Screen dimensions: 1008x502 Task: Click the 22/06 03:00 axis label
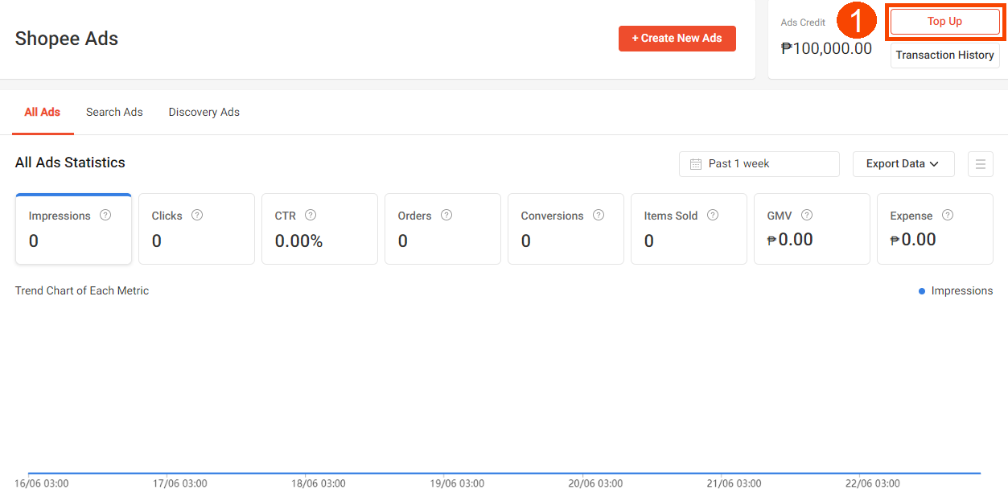[x=873, y=483]
